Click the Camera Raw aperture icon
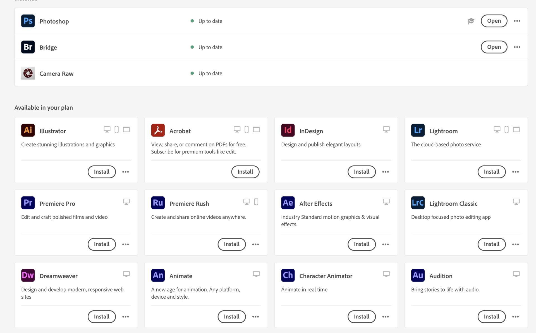Screen dimensions: 536x333 click(28, 73)
